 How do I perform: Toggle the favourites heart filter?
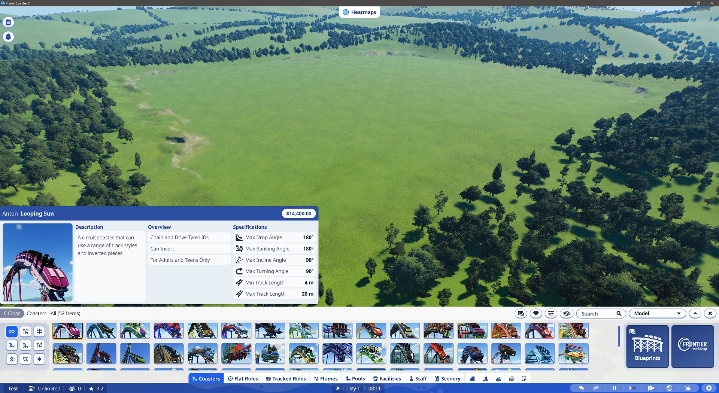[536, 313]
